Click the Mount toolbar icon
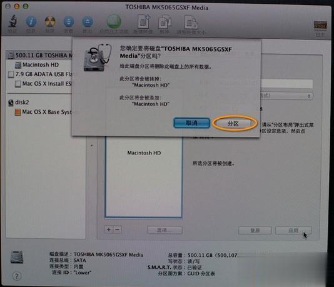Screen dimensions: 334x287 click(68, 22)
